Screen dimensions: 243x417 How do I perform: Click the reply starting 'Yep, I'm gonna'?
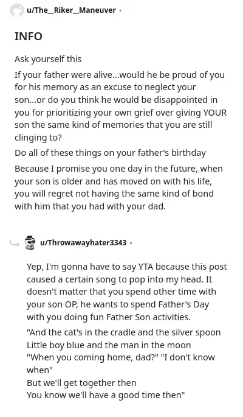(127, 292)
